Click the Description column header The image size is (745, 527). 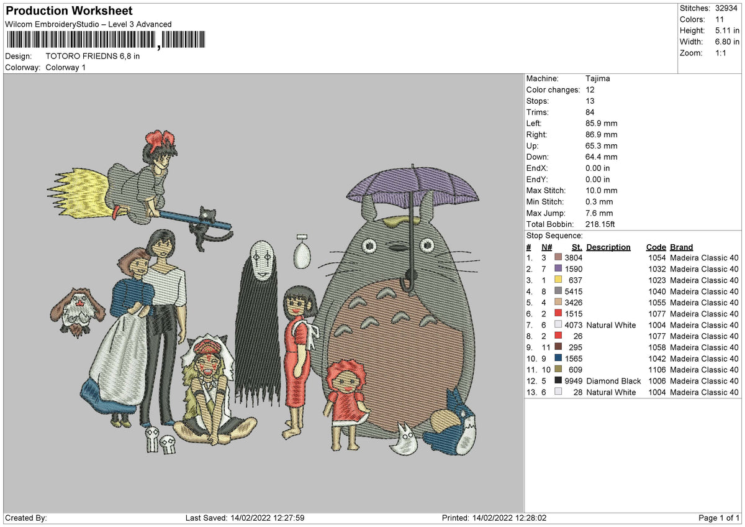tap(608, 247)
